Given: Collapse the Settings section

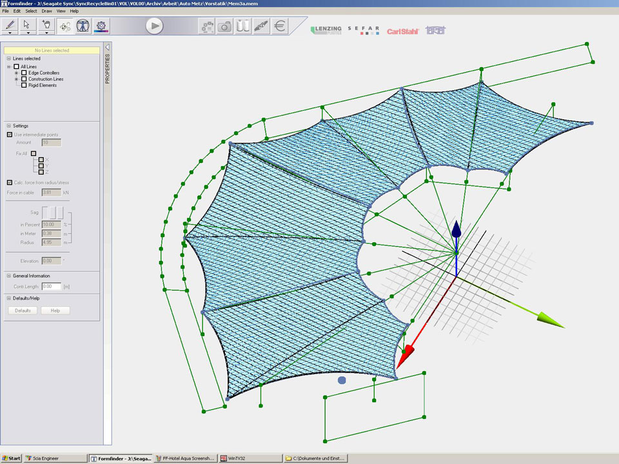Looking at the screenshot, I should [9, 126].
